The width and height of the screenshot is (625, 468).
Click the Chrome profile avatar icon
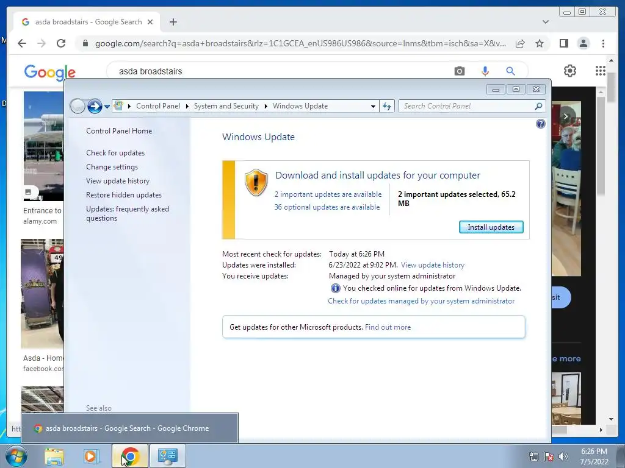[583, 43]
